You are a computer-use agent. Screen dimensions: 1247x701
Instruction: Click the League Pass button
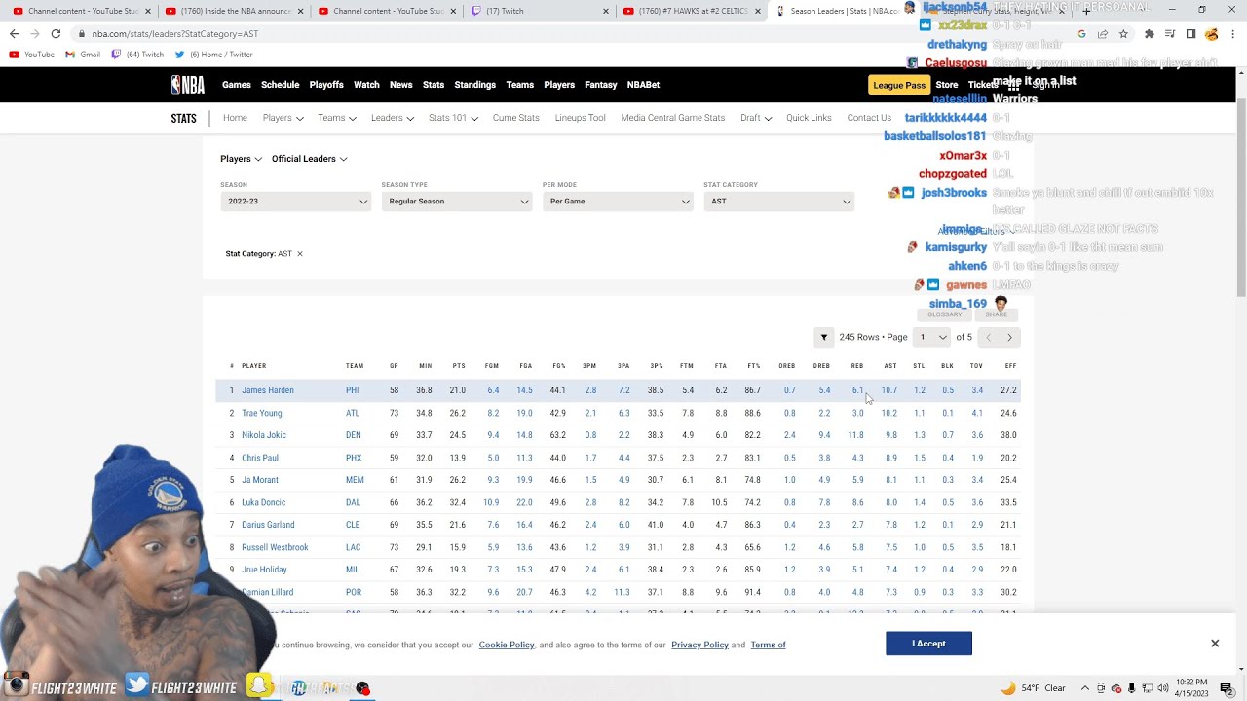tap(899, 85)
